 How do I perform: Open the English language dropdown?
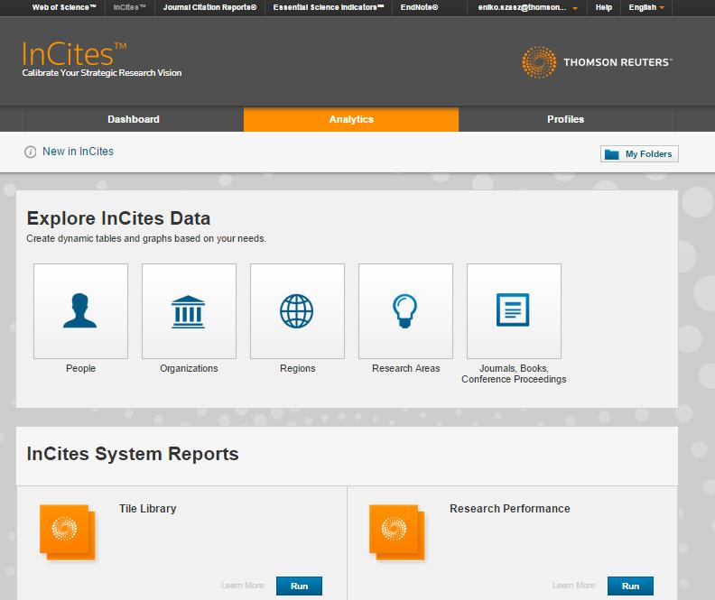click(646, 7)
